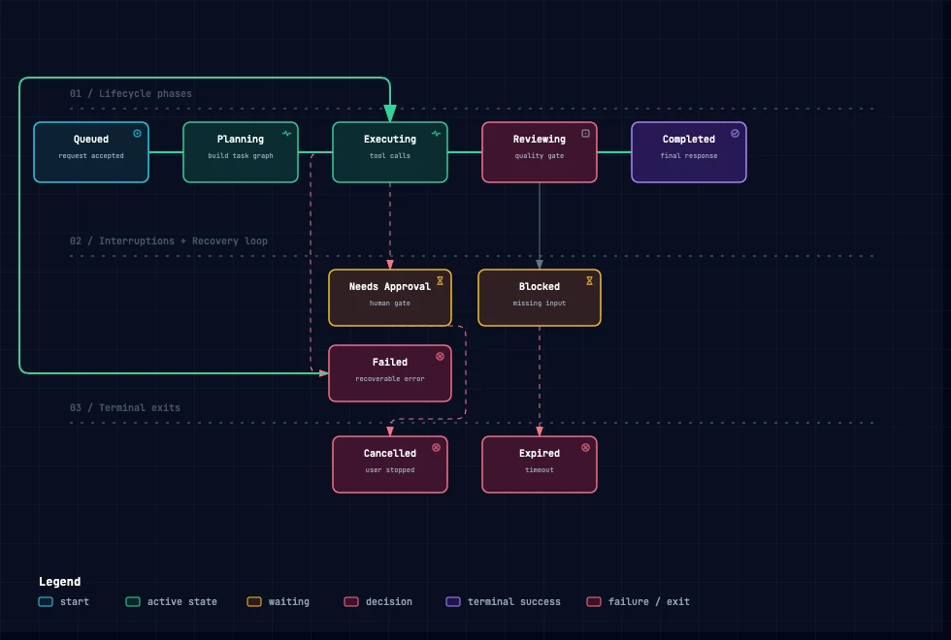Select the Planning state node
951x640 pixels.
(x=241, y=152)
